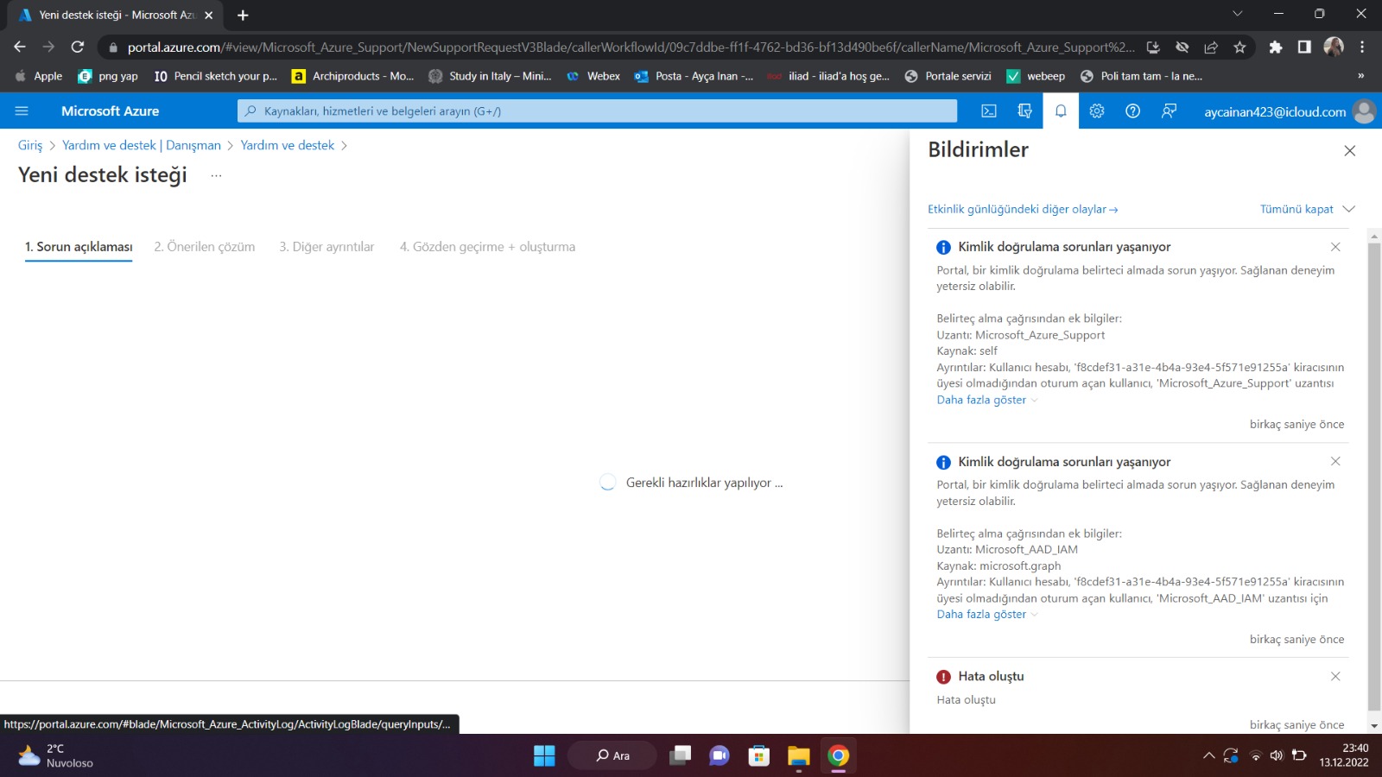
Task: Open File Explorer from the taskbar
Action: pyautogui.click(x=798, y=755)
